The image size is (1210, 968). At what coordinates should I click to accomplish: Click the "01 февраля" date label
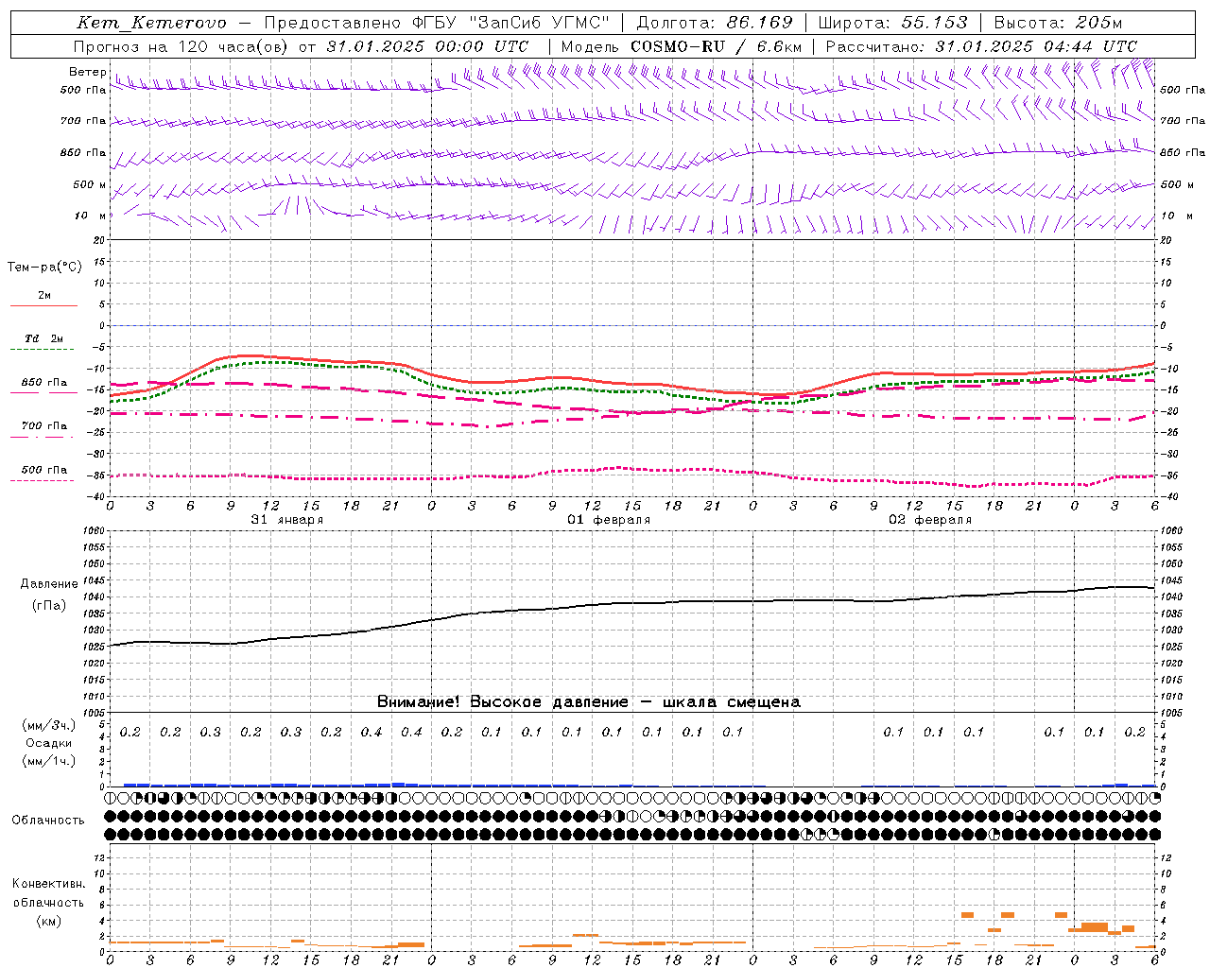coord(609,520)
